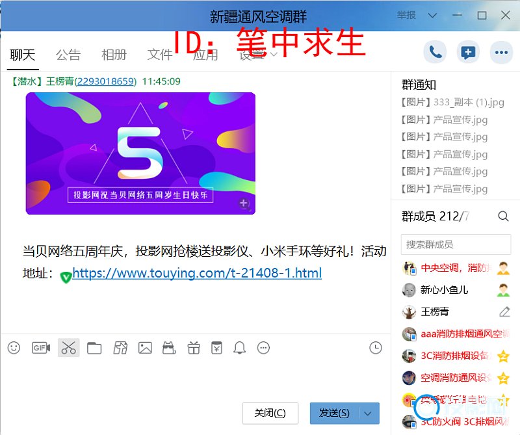The image size is (520, 435).
Task: Expand the send options arrow next to 发送
Action: 369,414
